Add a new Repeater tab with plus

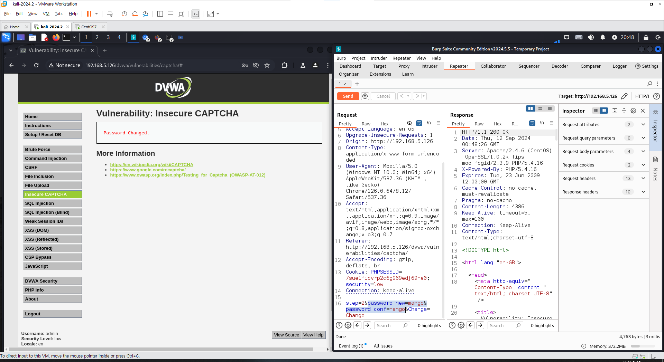[357, 84]
